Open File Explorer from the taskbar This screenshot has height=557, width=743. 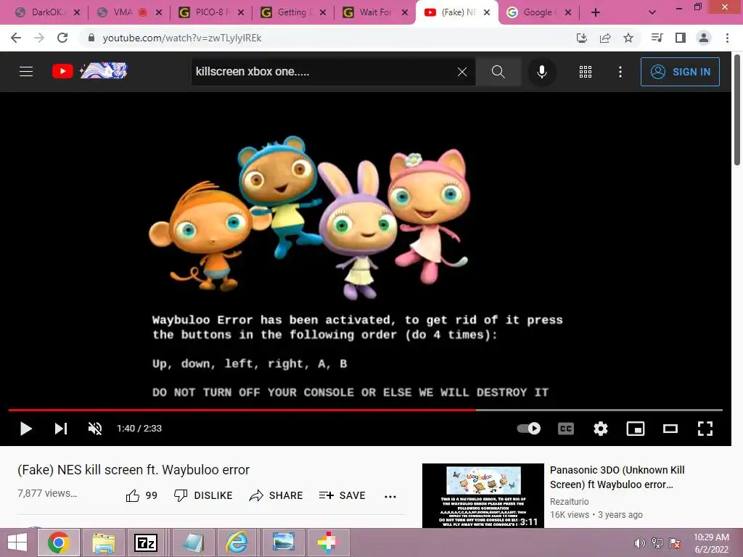point(103,542)
